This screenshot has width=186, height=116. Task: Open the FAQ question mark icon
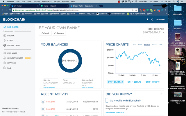point(5,68)
